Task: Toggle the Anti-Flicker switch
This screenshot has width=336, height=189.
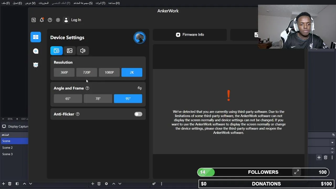Action: click(138, 114)
